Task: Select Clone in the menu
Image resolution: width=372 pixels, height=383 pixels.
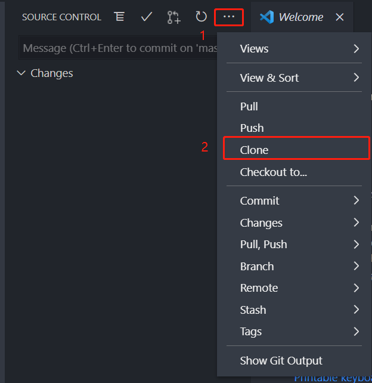Action: point(294,150)
